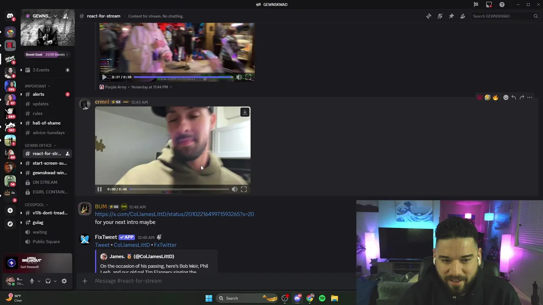
Task: Mute crmnl's video volume
Action: [x=235, y=189]
